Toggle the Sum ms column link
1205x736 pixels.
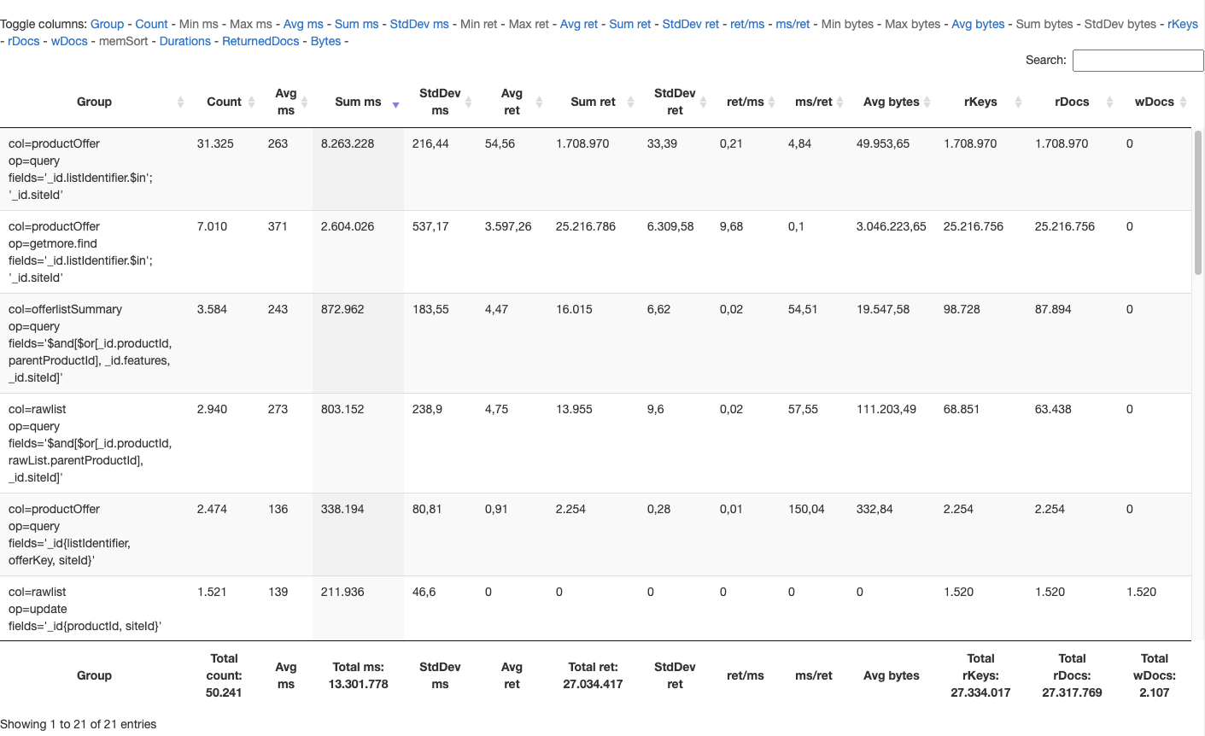(356, 24)
